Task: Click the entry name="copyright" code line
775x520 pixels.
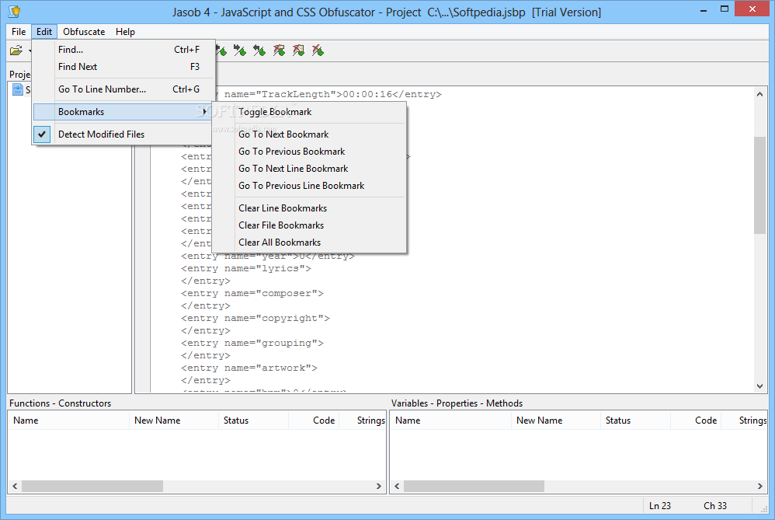Action: click(255, 318)
